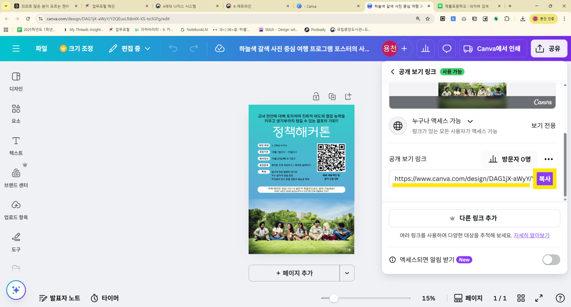
Task: Open the 타이머 tool
Action: tap(105, 298)
